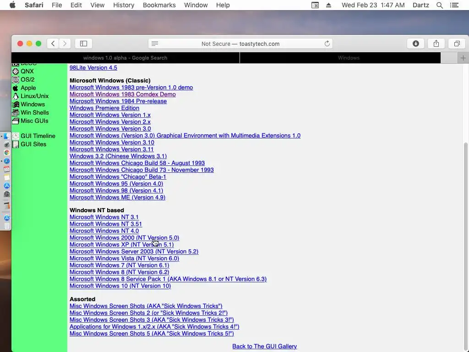Open Launchpad from the Dock

(x=6, y=144)
